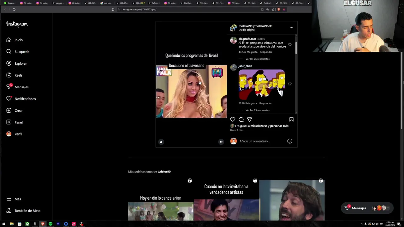
Task: Open the emoji picker in comment box
Action: [x=290, y=141]
